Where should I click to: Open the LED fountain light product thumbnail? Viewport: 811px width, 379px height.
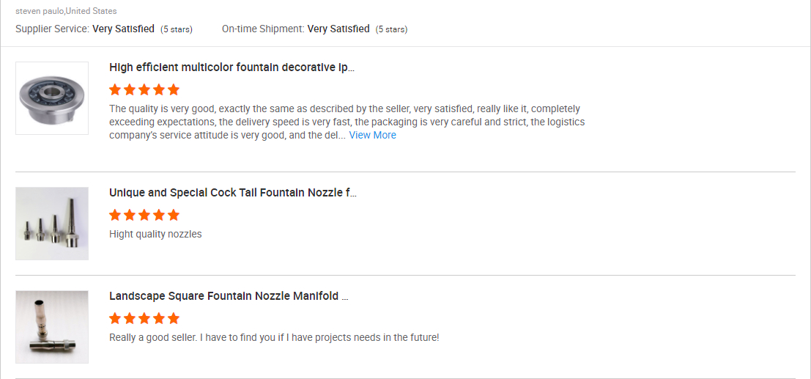[x=52, y=98]
